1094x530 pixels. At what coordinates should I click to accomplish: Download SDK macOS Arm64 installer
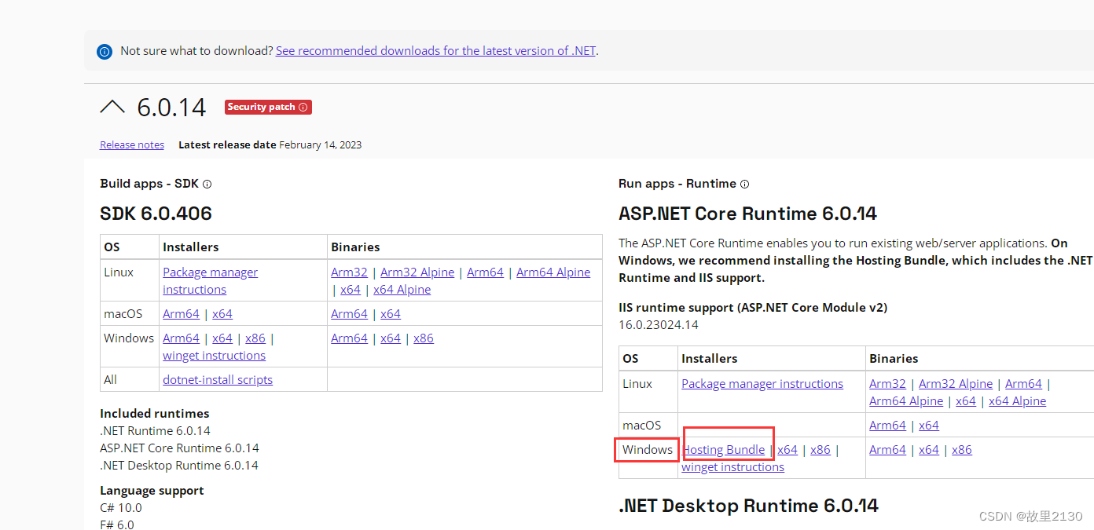coord(181,313)
